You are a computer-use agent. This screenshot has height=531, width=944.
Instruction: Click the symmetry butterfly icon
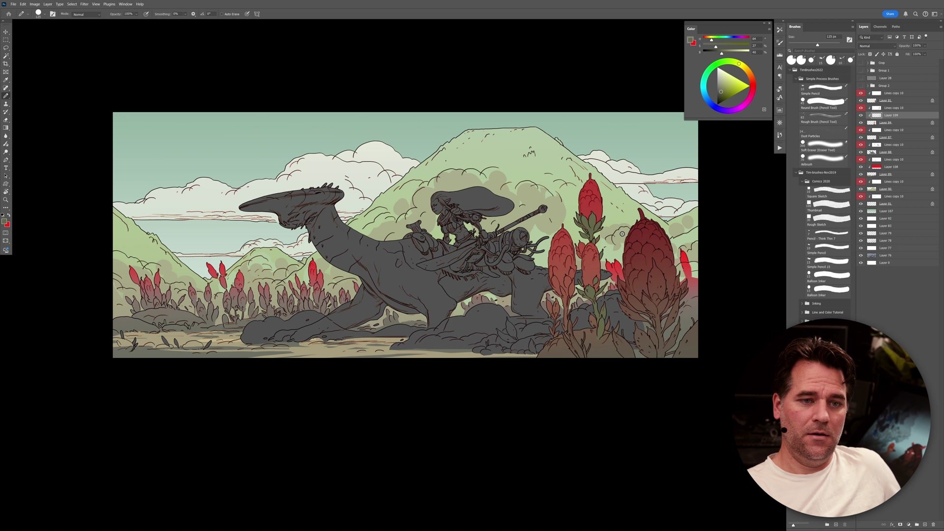(x=257, y=14)
